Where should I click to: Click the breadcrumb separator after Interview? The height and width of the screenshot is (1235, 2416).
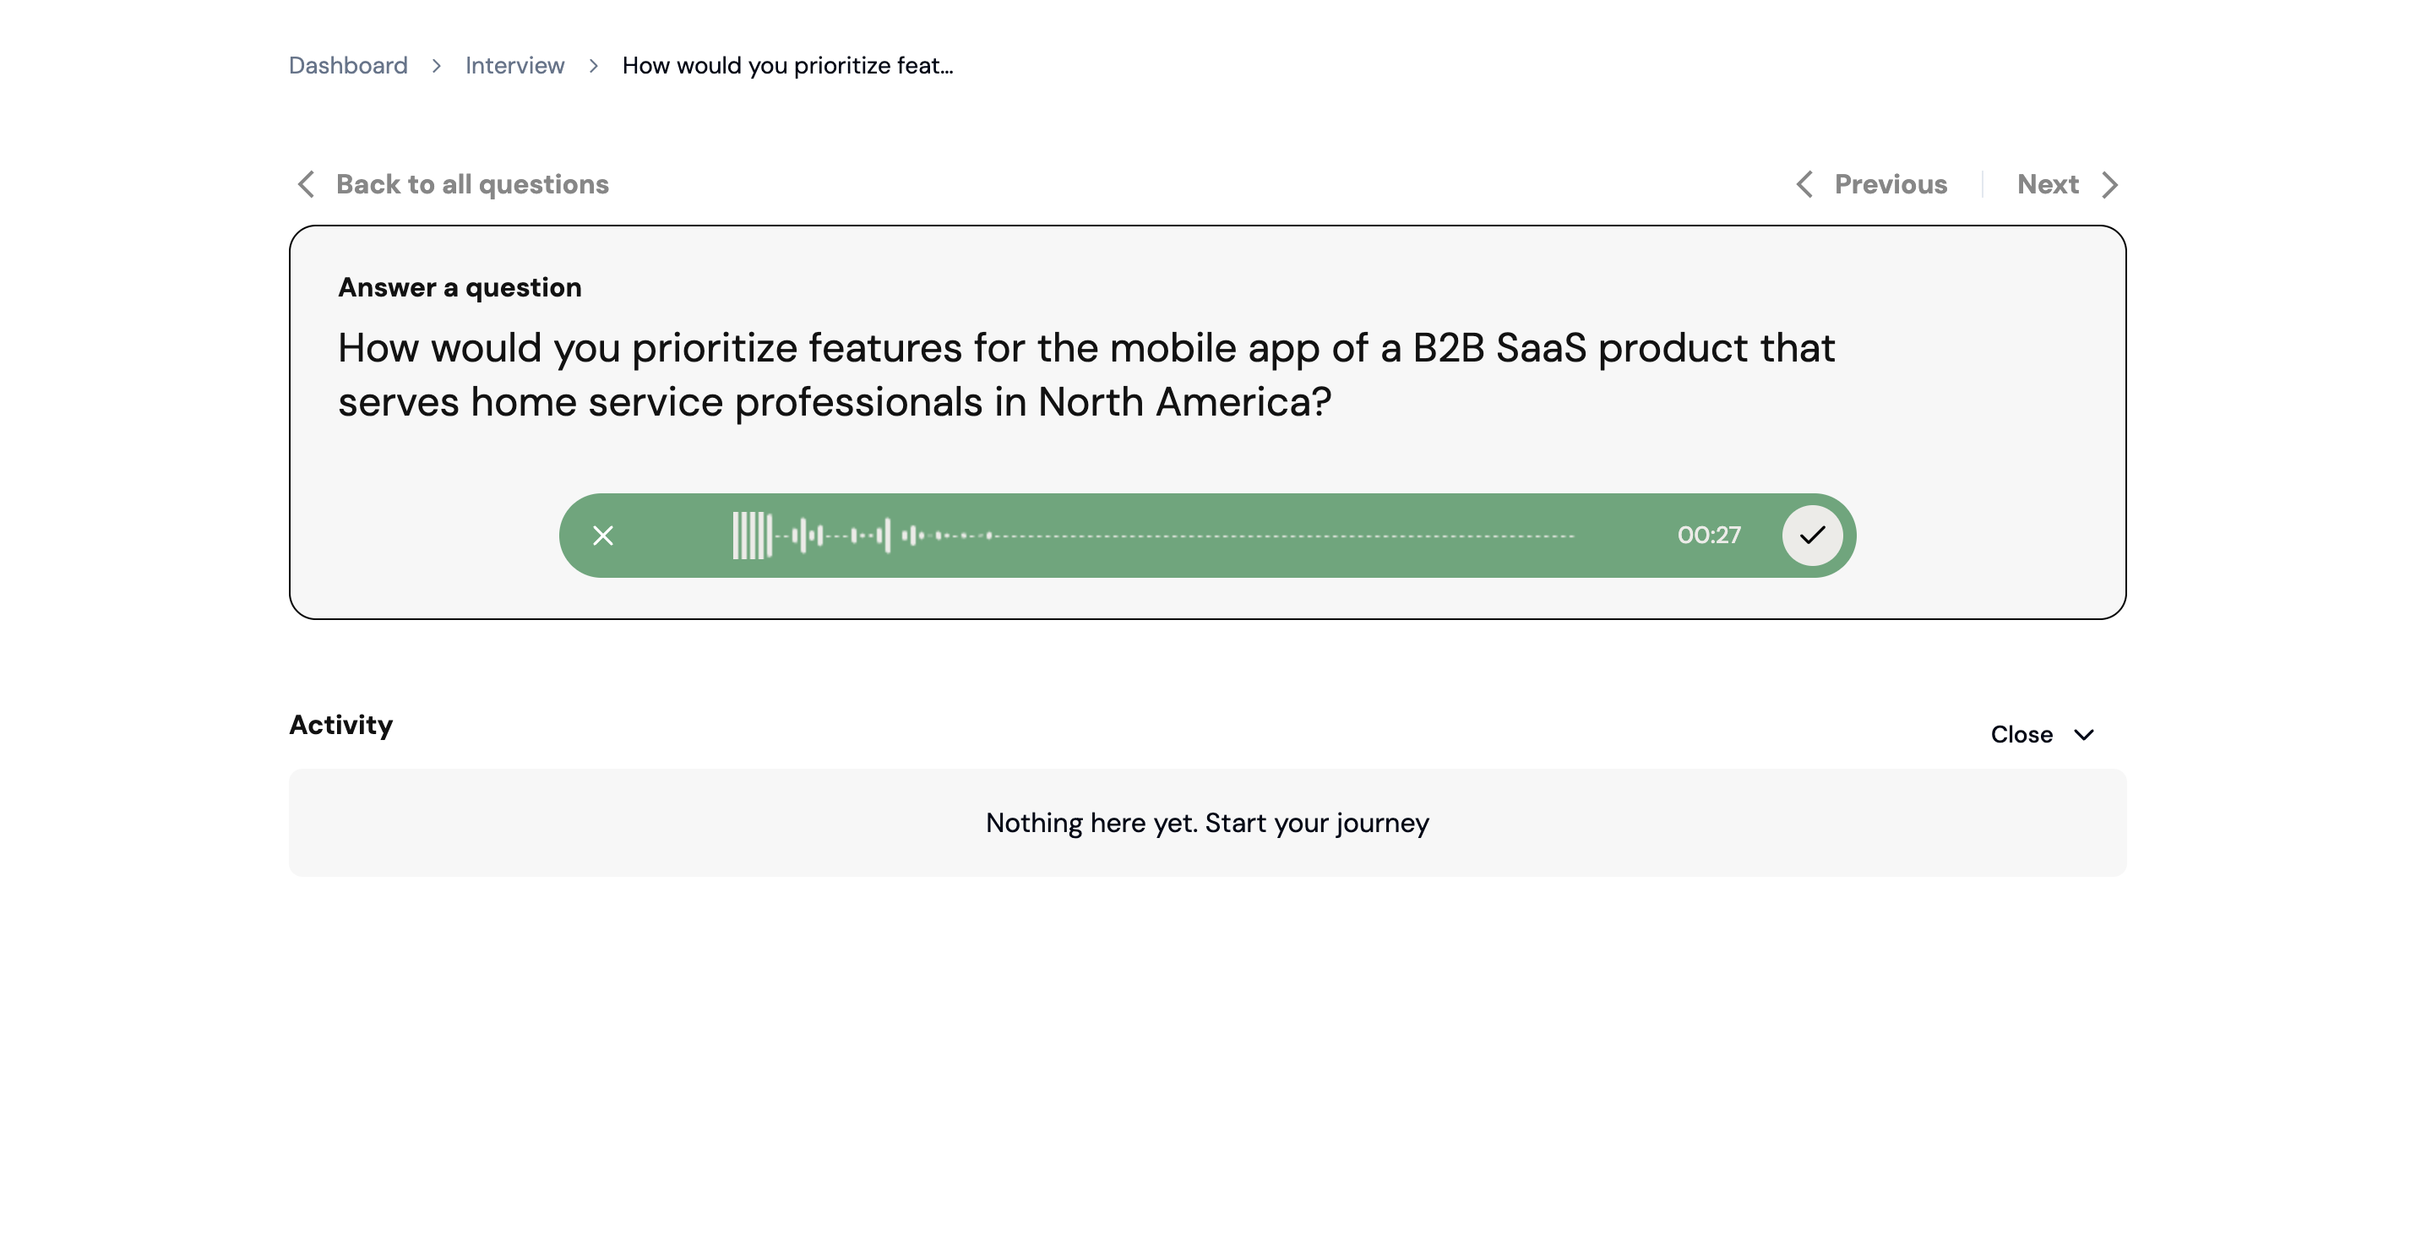click(x=594, y=66)
